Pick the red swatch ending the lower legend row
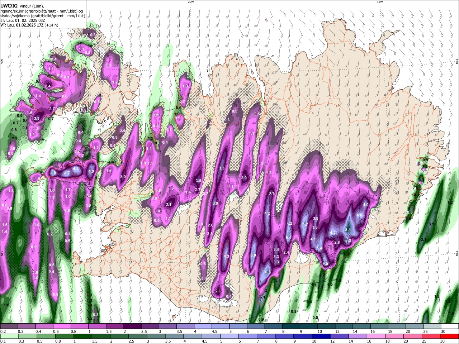The height and width of the screenshot is (344, 459). pyautogui.click(x=450, y=336)
